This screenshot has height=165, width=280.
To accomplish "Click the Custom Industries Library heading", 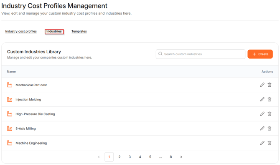I will tap(34, 52).
